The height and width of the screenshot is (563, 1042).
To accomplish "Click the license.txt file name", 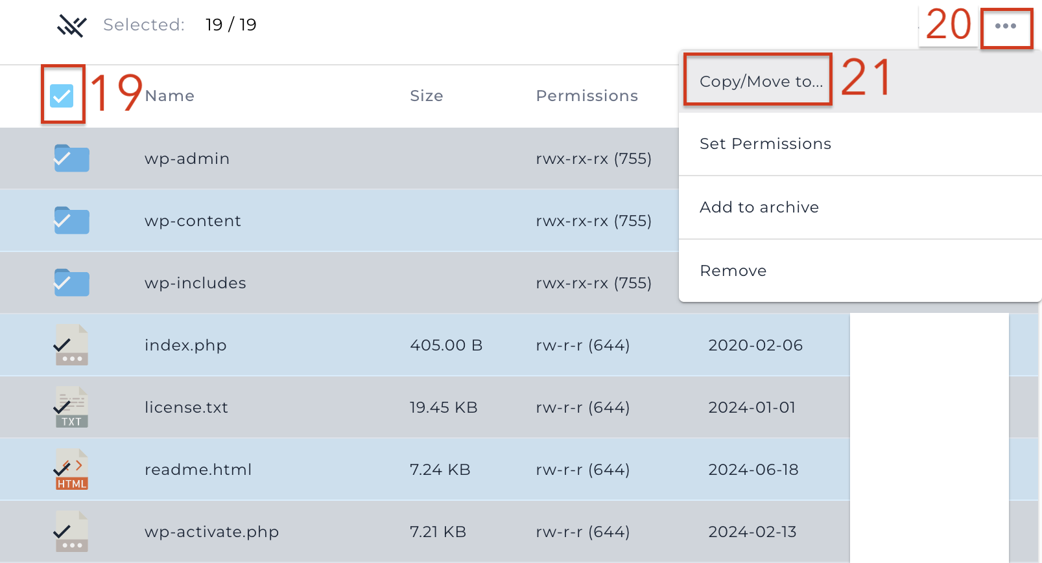I will tap(186, 408).
